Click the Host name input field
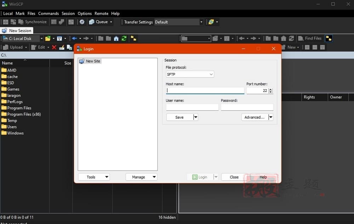The height and width of the screenshot is (224, 354). click(x=205, y=90)
